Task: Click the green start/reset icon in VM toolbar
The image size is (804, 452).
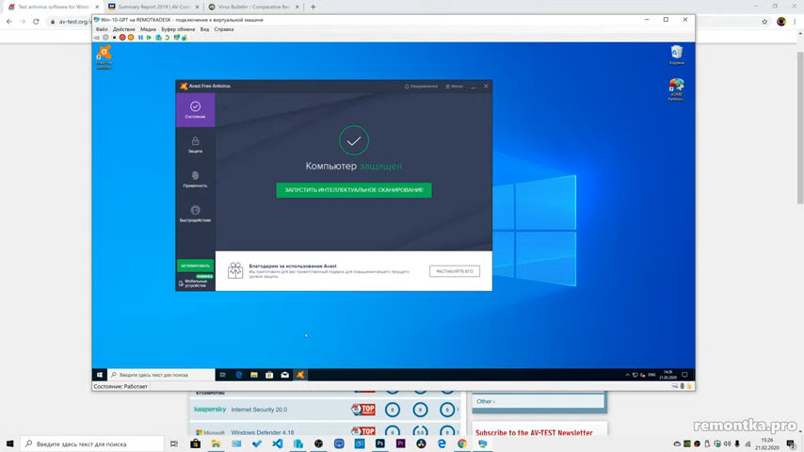Action: (149, 38)
